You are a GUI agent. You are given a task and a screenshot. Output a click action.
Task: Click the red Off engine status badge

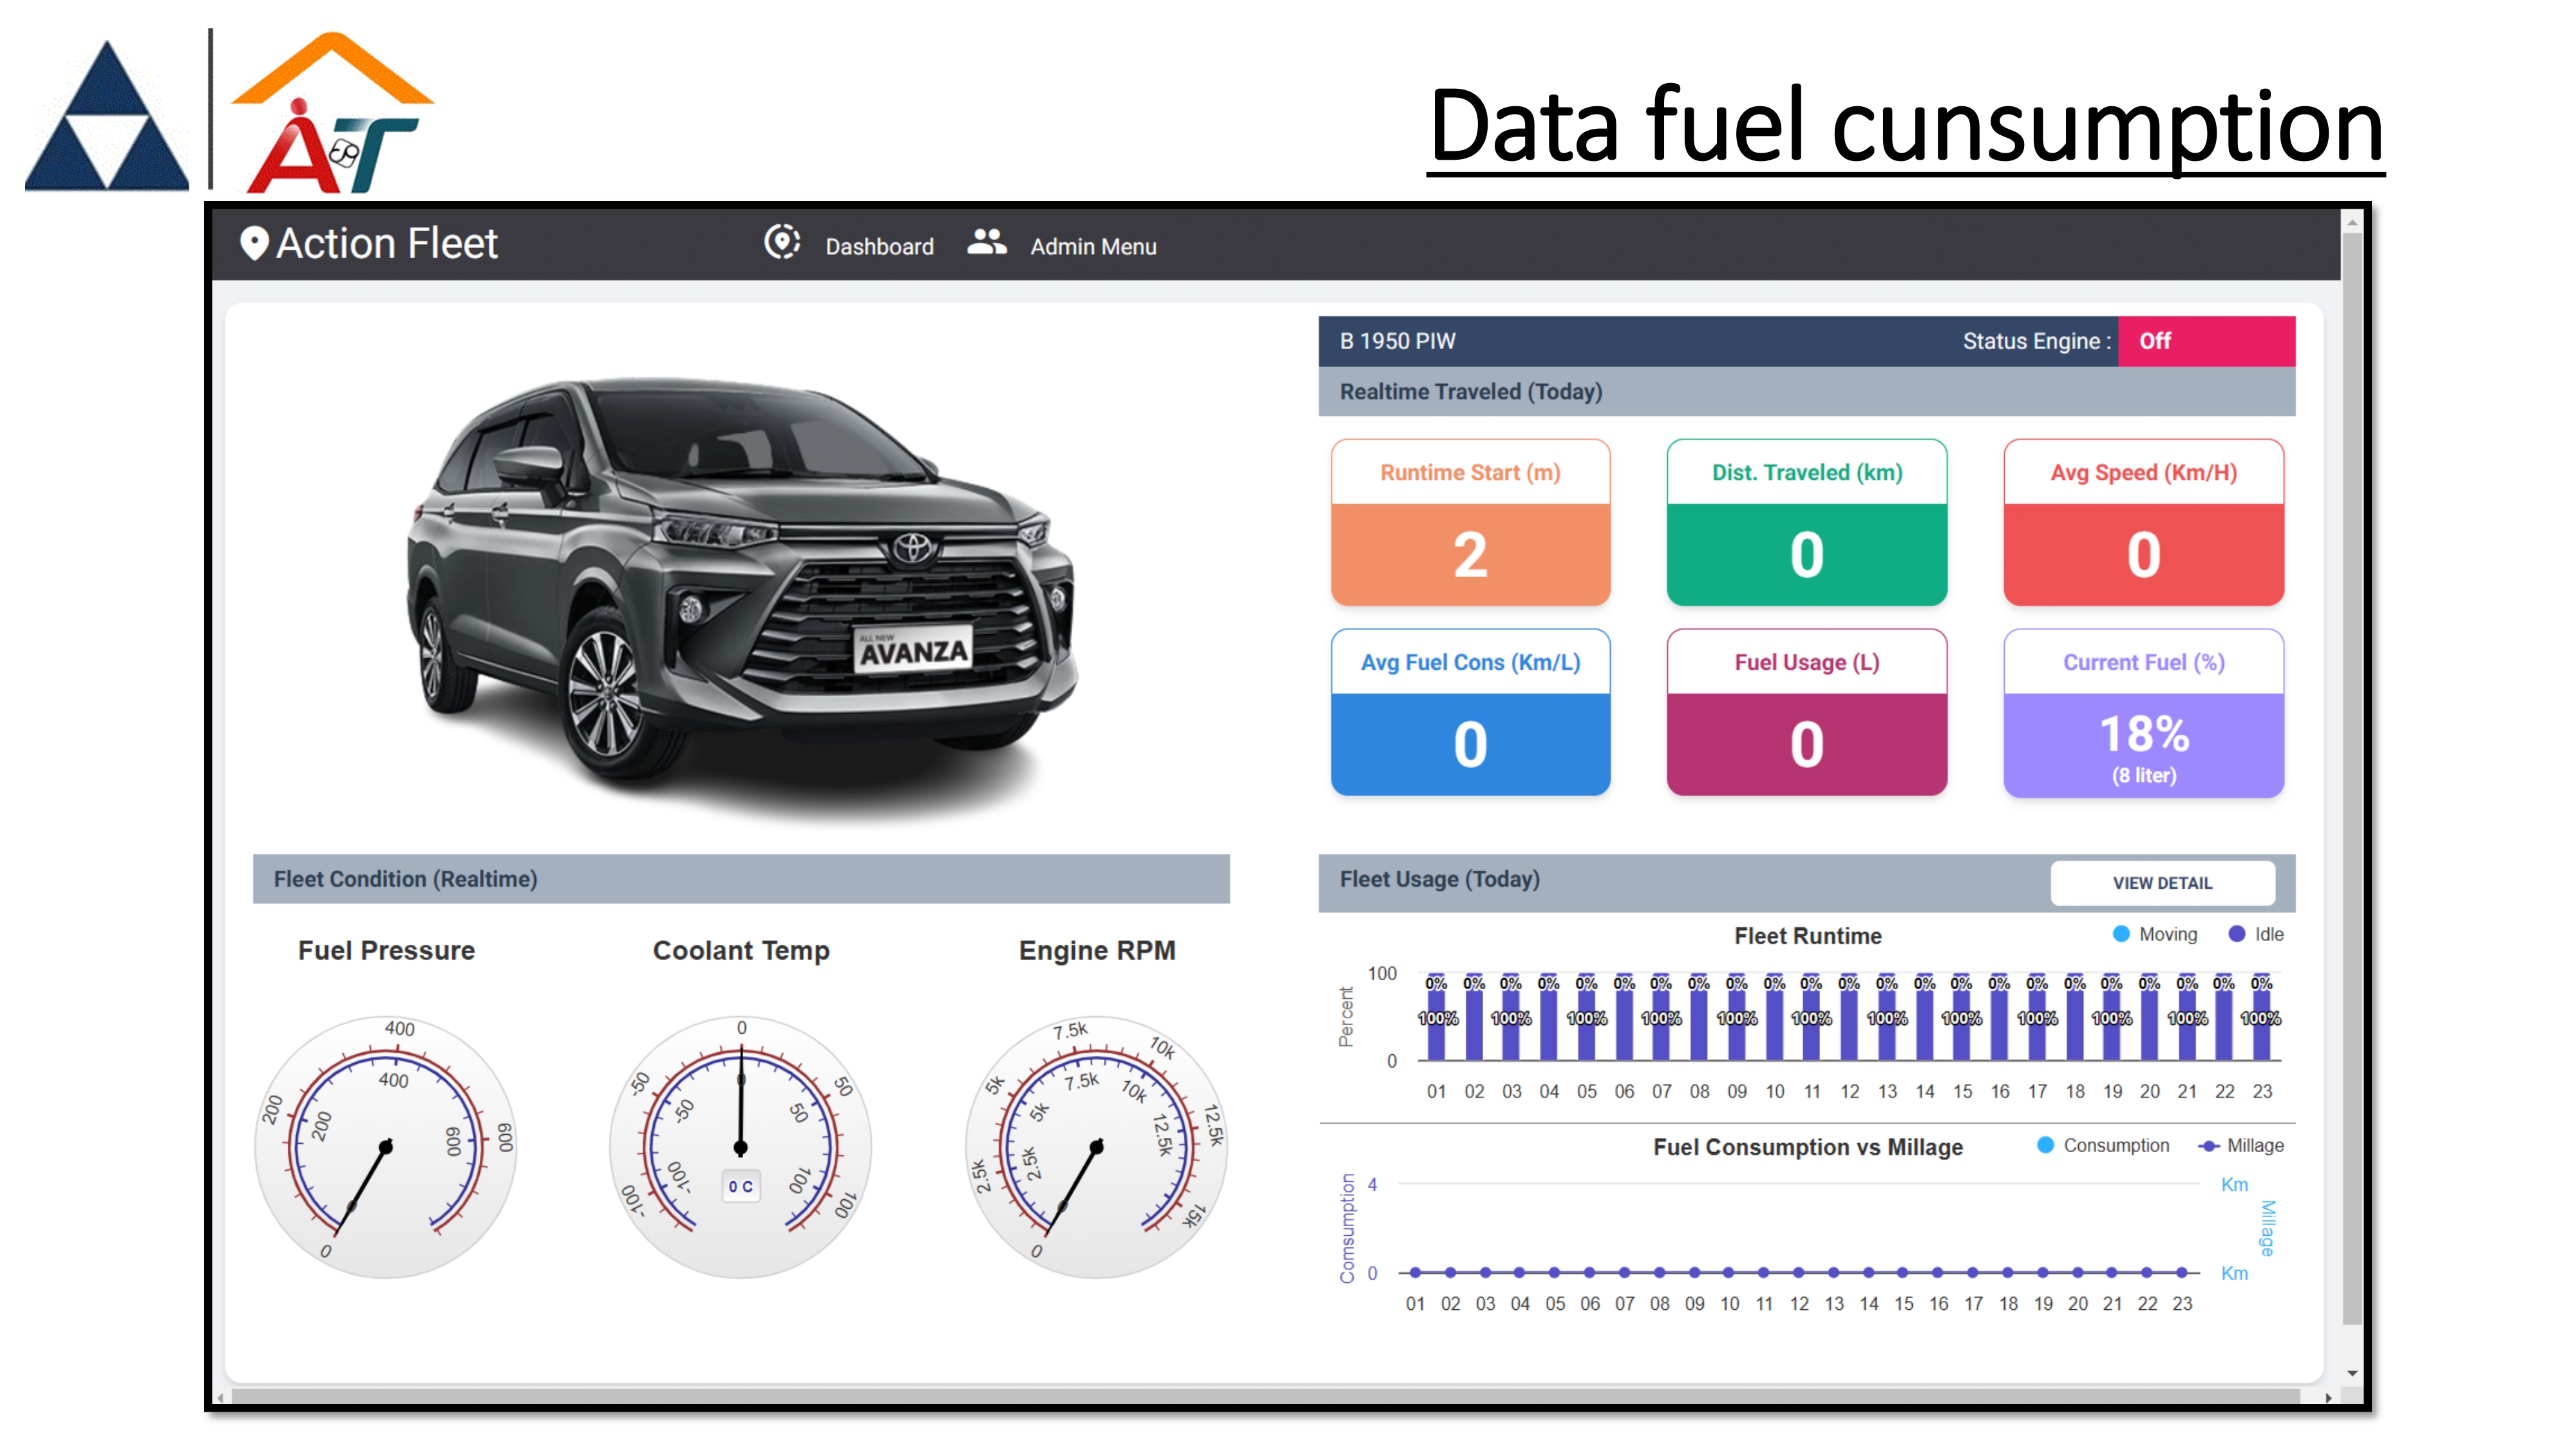coord(2206,341)
